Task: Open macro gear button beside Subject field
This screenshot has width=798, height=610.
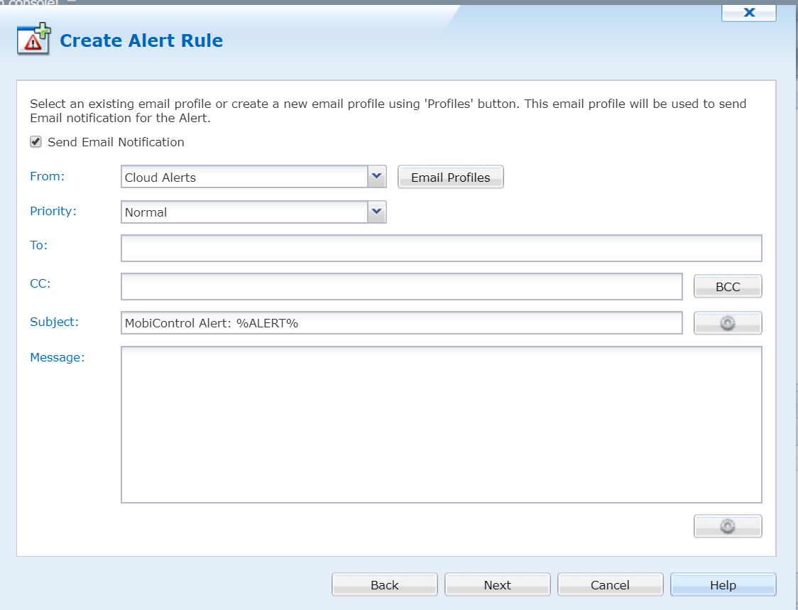Action: [727, 323]
